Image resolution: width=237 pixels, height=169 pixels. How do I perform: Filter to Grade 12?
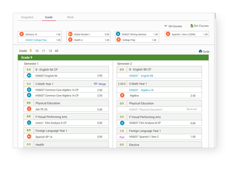point(50,51)
